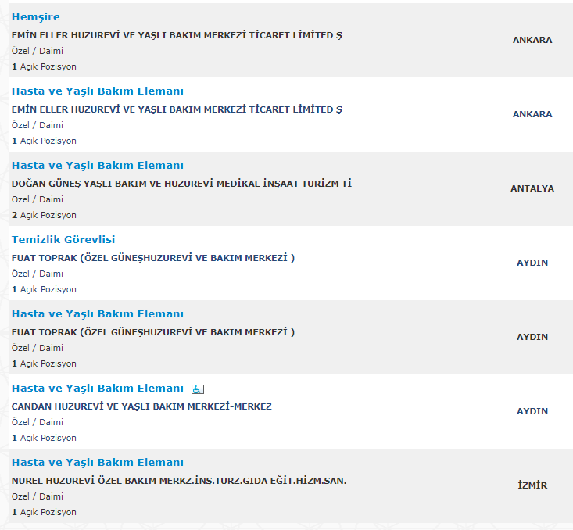The width and height of the screenshot is (573, 530).
Task: Open Hasta ve Yaşlı Bakım Elemanı in Ankara
Action: pyautogui.click(x=97, y=91)
